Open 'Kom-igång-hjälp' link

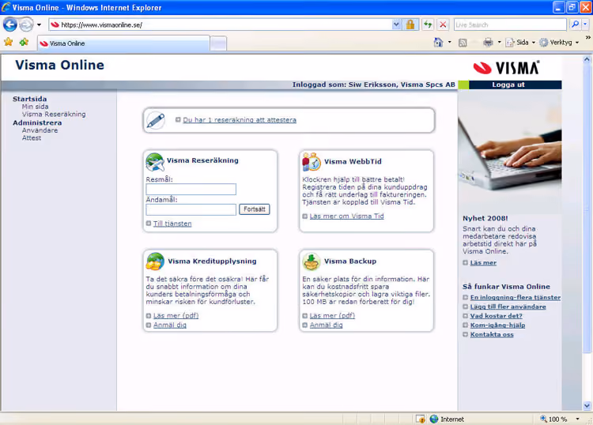pos(497,325)
